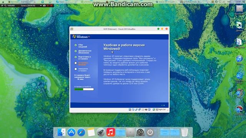Click the VirtualBox window title icon
Viewport: 246px width, 138px height.
(72, 29)
